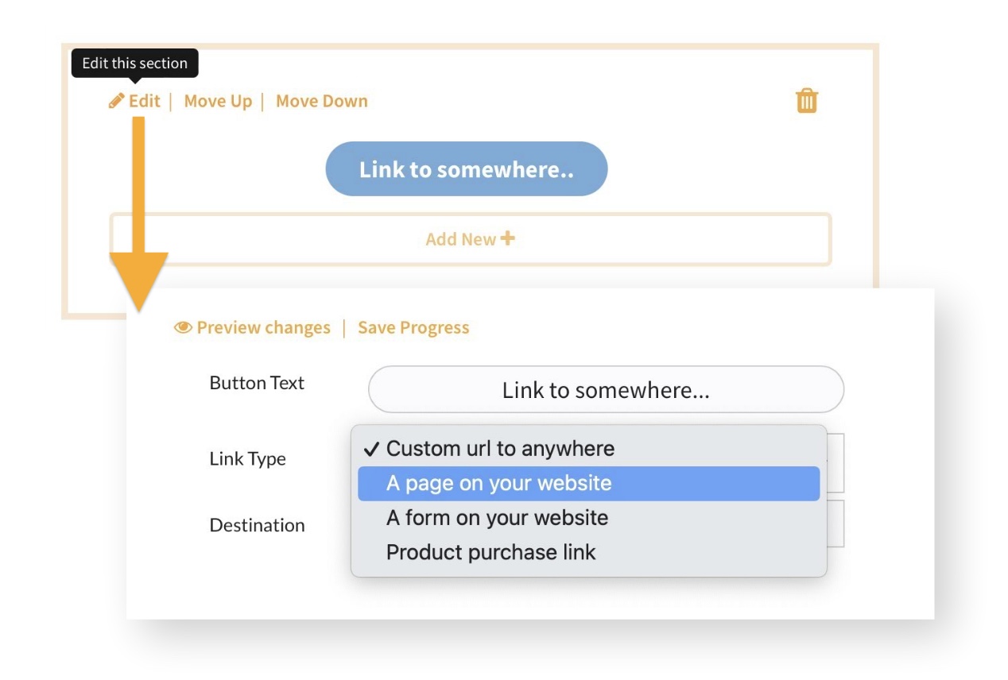This screenshot has width=1008, height=680.
Task: Click the Destination field's visible edge
Action: (835, 524)
